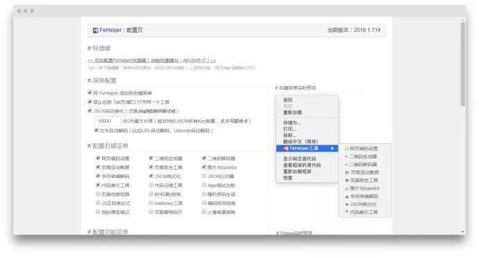Click the scissors icon for 页面滚动截屏 in the submenu
479x258 pixels.
346,172
